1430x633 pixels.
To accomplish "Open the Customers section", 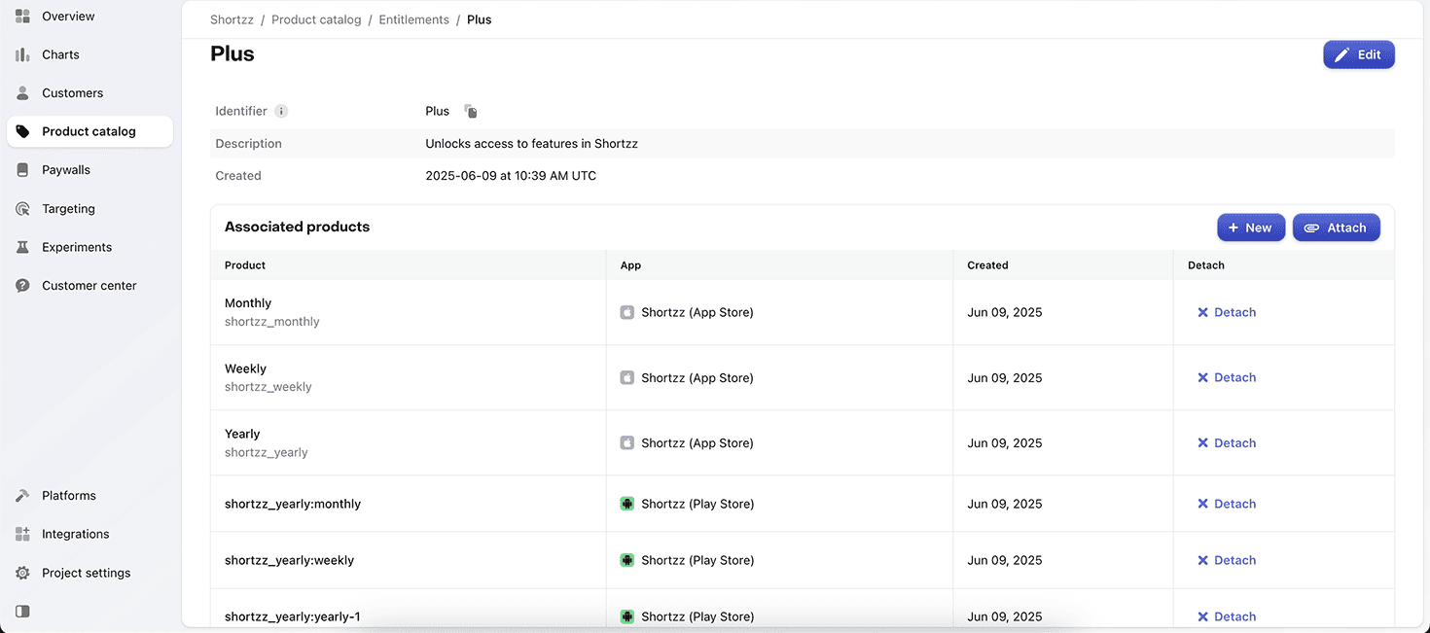I will pos(72,93).
